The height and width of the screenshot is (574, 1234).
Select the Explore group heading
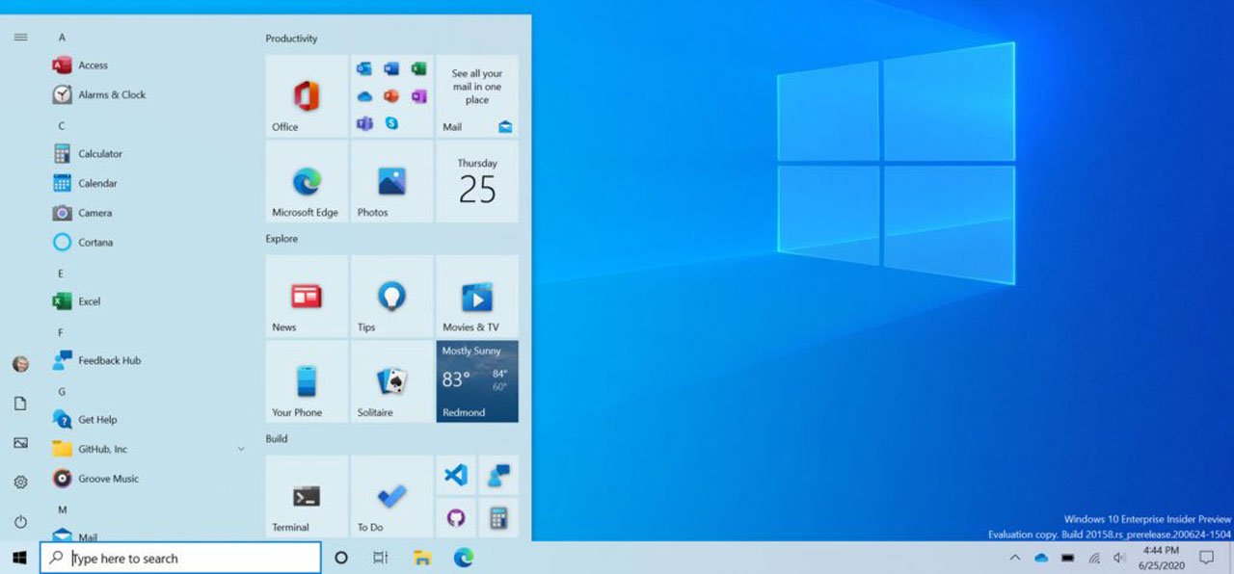[x=282, y=239]
